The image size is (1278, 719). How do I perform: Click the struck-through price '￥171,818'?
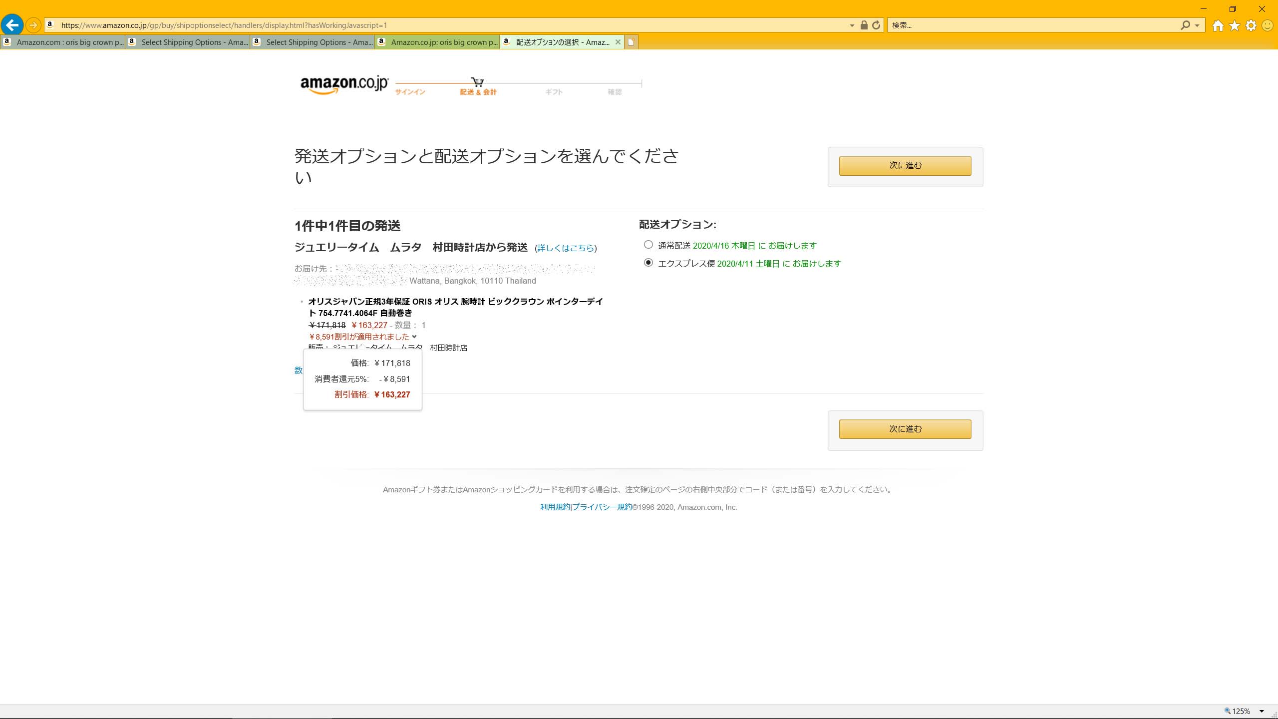click(x=327, y=325)
